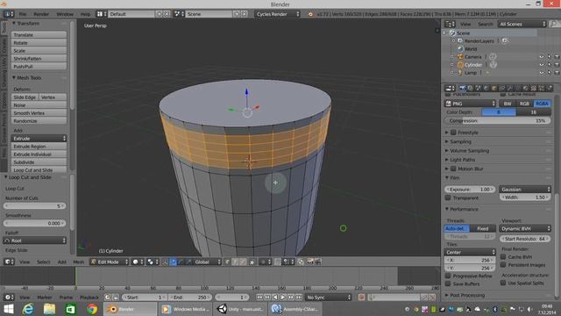Open the Dynamic BVH viewport dropdown

click(x=525, y=228)
